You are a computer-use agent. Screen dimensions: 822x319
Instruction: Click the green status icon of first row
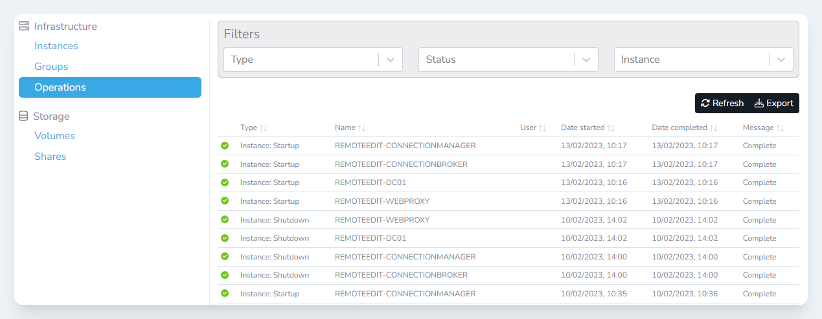pyautogui.click(x=225, y=146)
